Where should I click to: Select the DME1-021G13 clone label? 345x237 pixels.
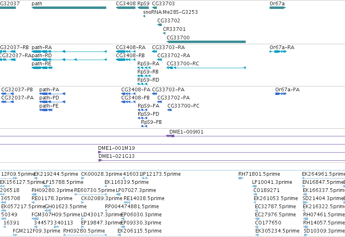pyautogui.click(x=116, y=156)
